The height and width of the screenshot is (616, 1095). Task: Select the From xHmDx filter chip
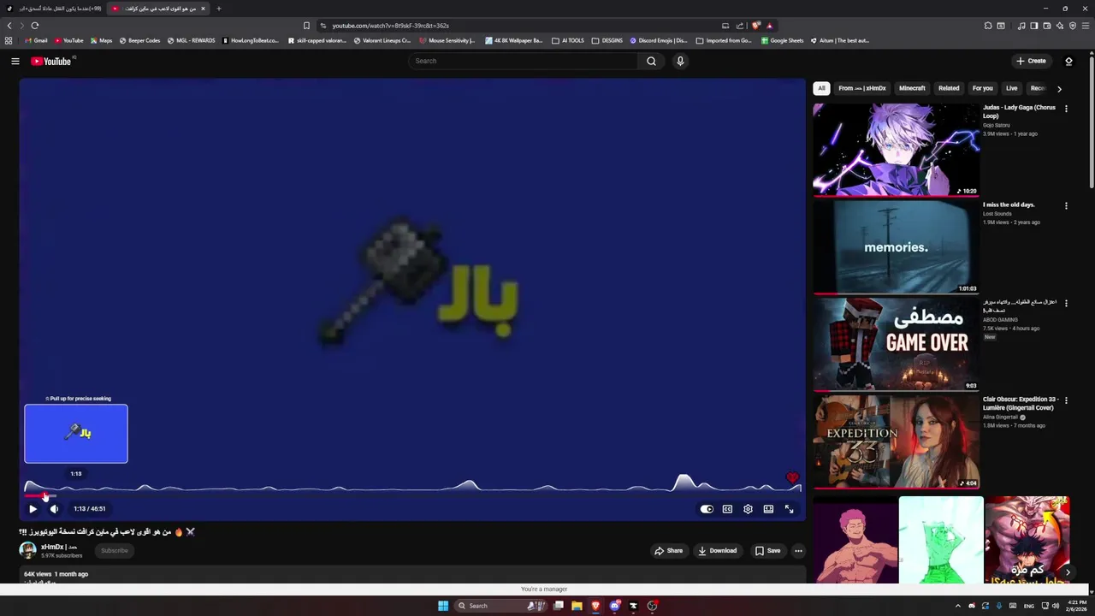pos(861,88)
